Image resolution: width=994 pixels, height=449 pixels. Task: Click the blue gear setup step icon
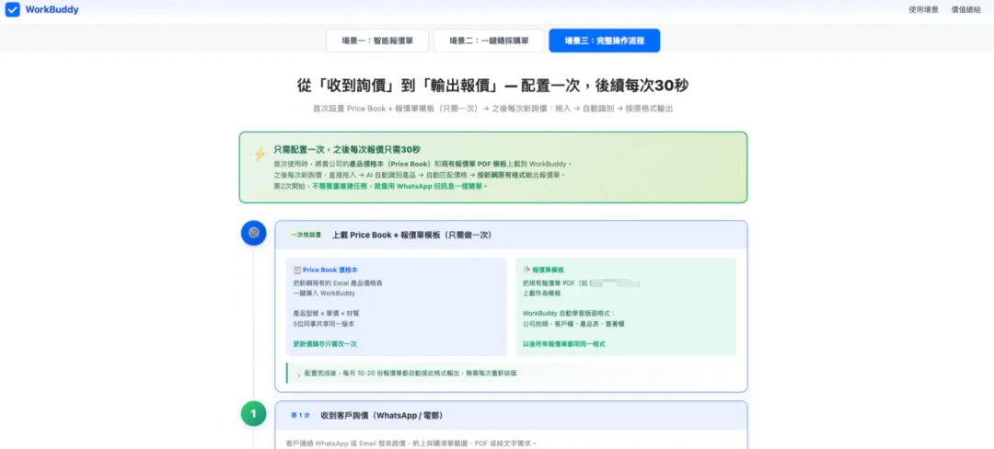[x=254, y=233]
